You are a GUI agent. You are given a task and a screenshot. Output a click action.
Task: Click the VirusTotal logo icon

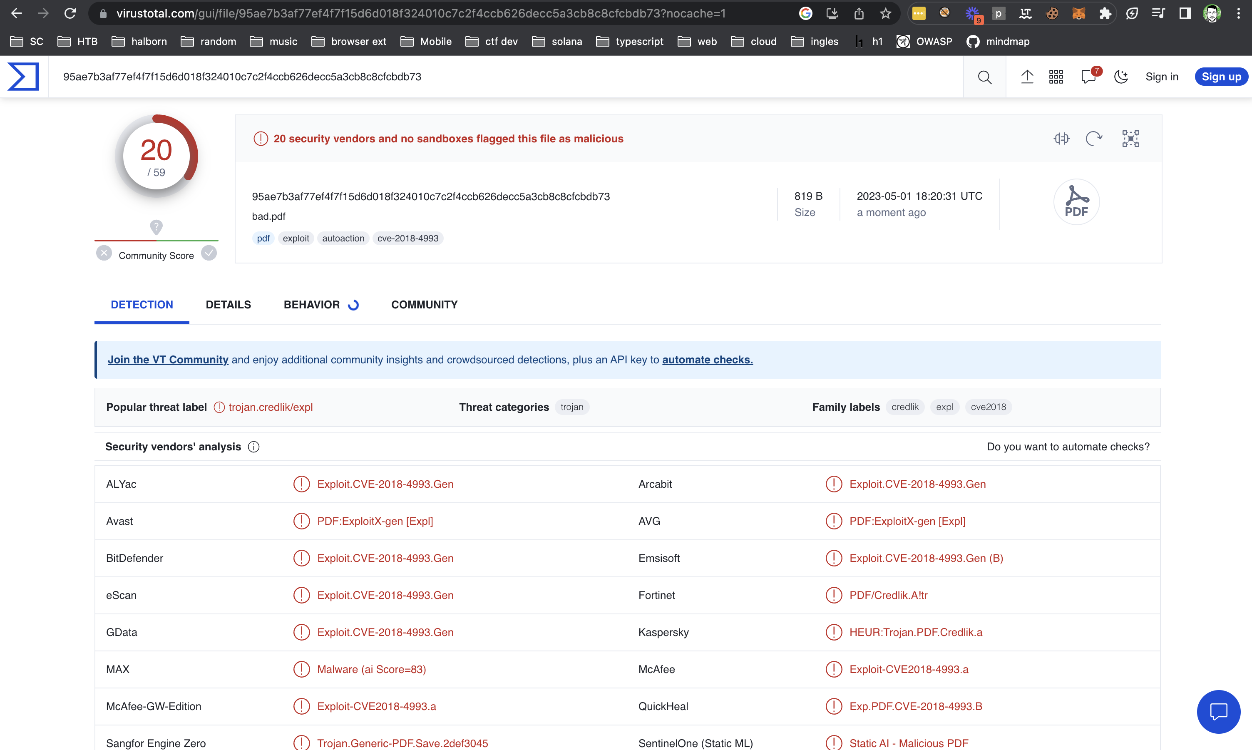(23, 76)
